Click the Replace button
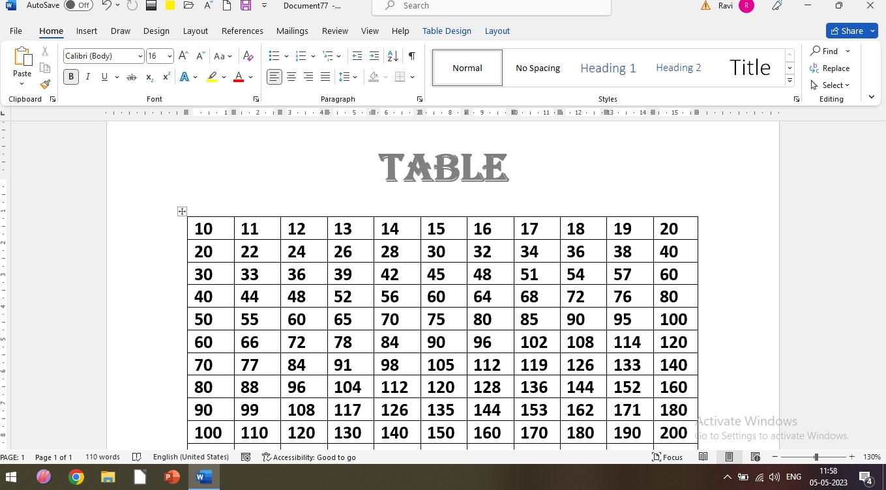 click(x=830, y=68)
